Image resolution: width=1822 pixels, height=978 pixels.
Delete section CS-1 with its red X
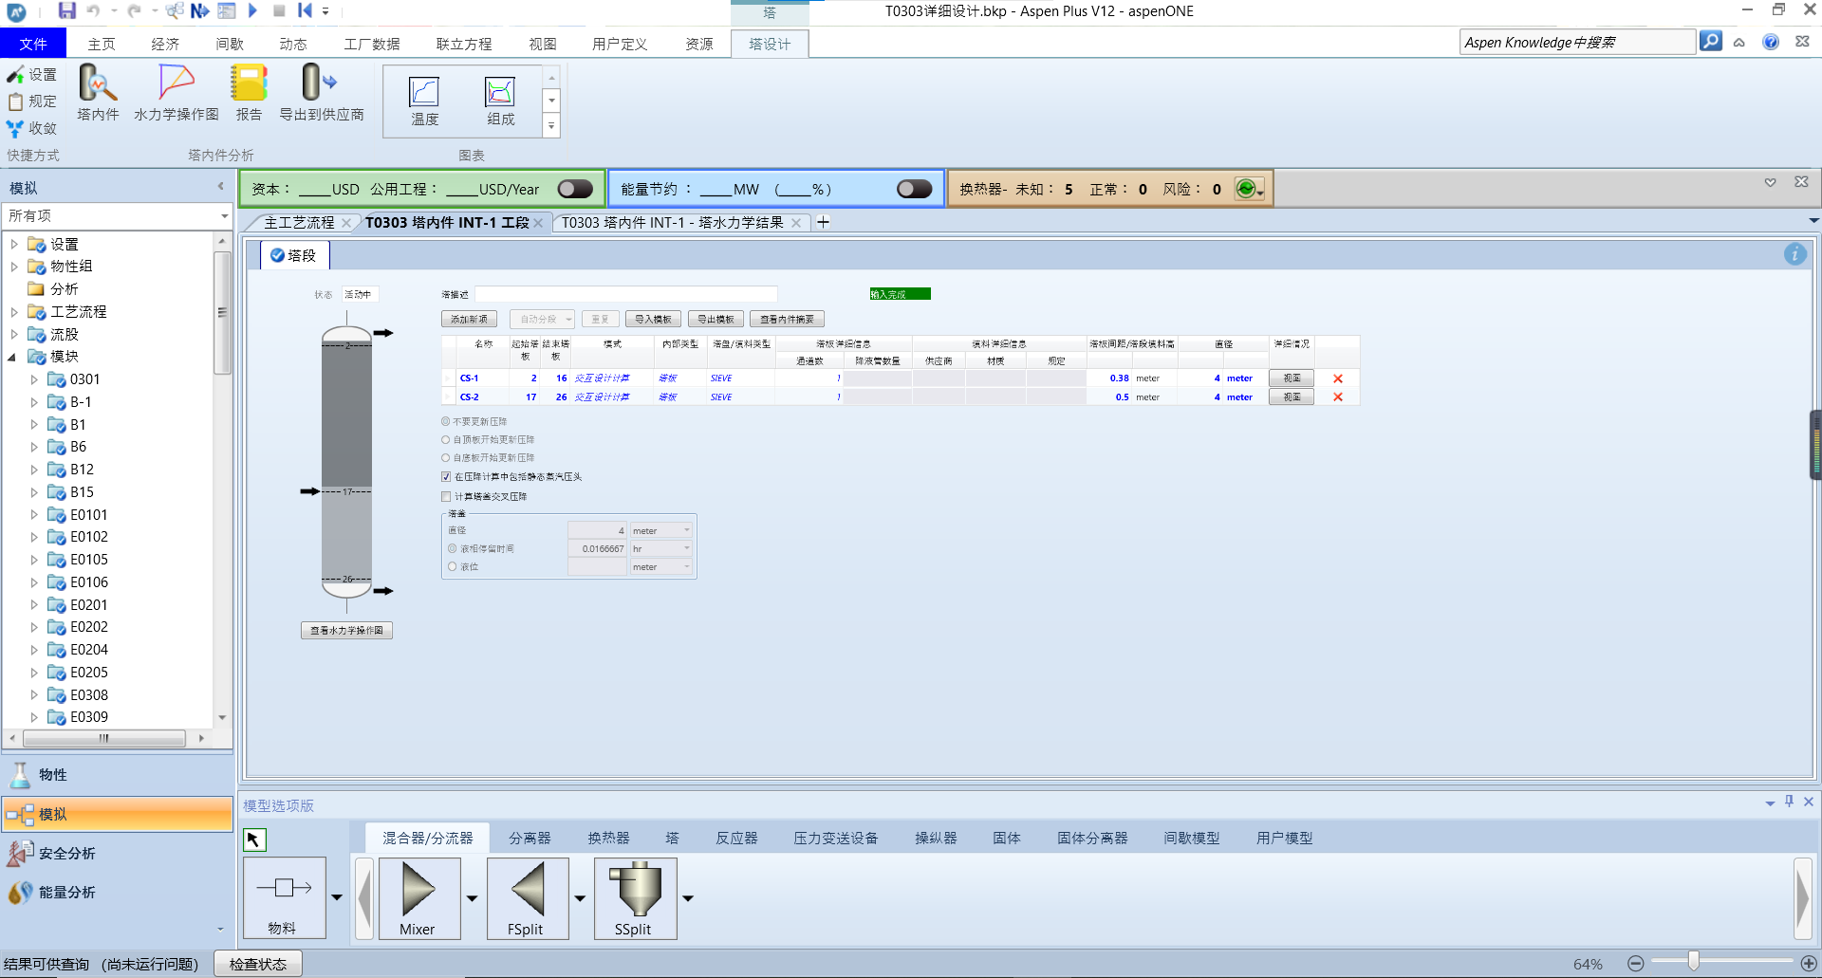(x=1338, y=378)
